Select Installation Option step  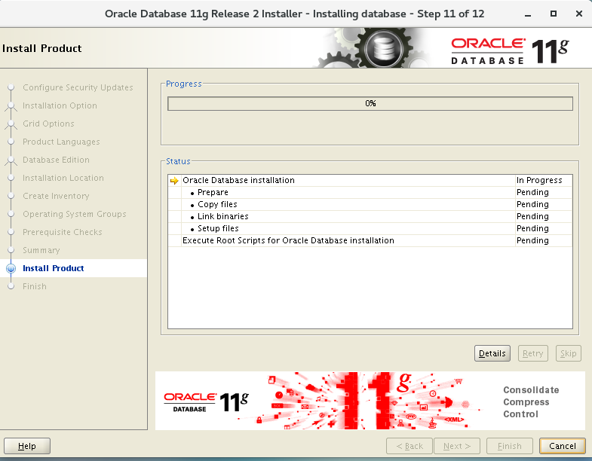coord(60,105)
